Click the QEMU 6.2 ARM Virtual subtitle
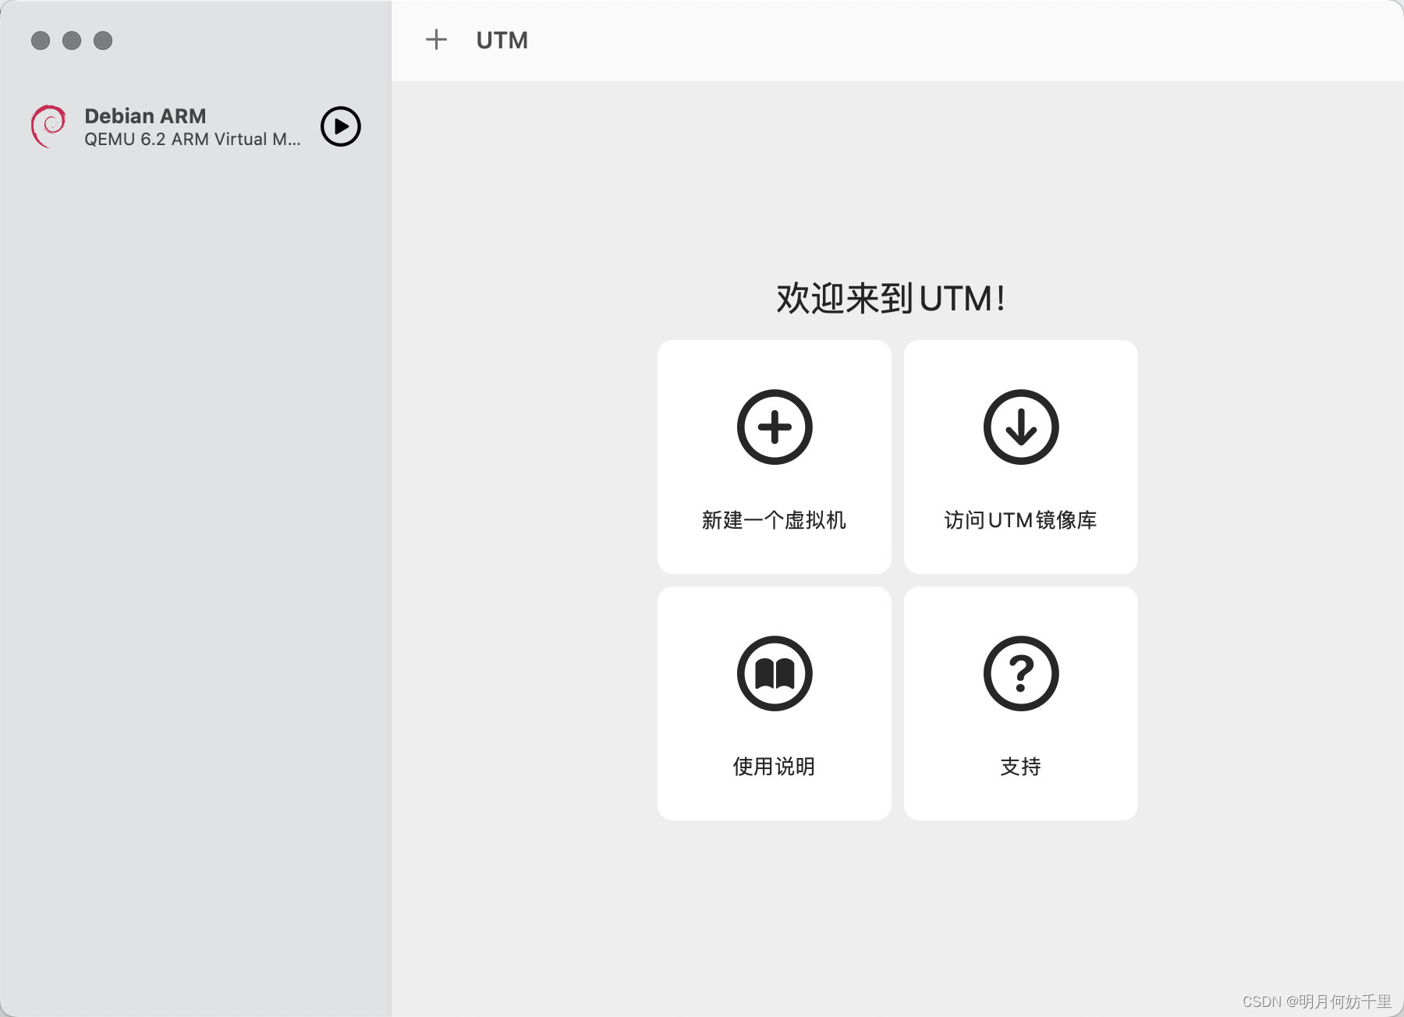The image size is (1404, 1017). coord(193,140)
